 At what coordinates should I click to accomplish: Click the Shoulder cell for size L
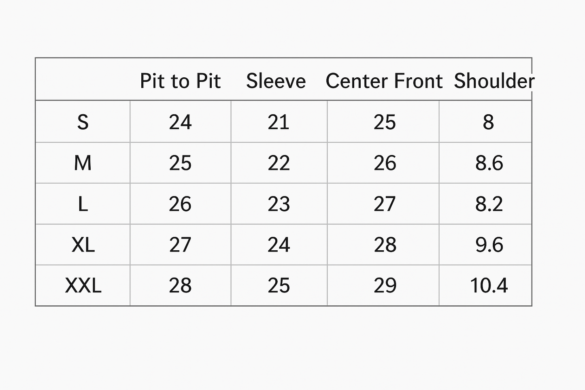click(489, 204)
